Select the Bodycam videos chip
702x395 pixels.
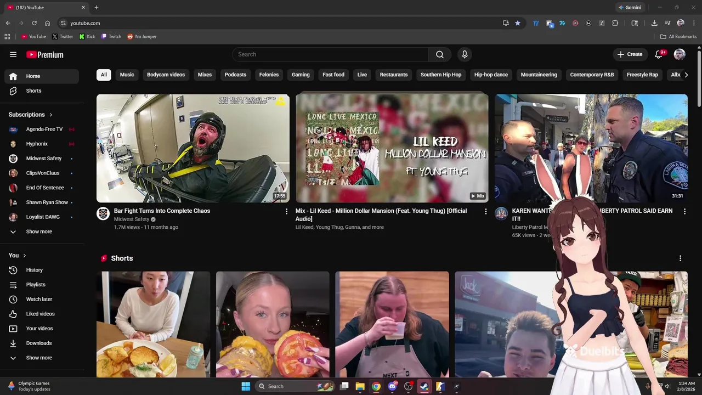point(166,75)
